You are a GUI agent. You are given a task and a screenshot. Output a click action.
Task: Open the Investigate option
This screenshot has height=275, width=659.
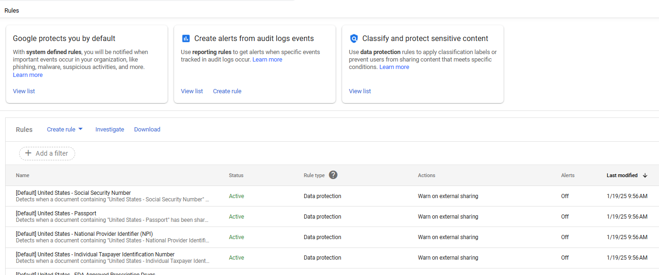110,130
